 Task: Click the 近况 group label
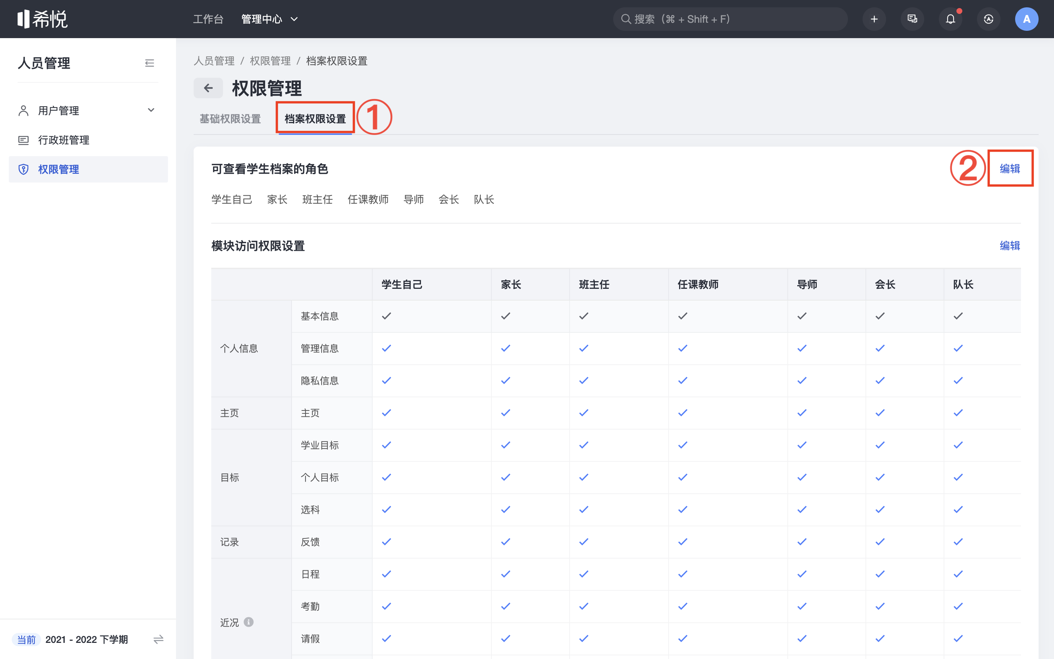pyautogui.click(x=229, y=622)
